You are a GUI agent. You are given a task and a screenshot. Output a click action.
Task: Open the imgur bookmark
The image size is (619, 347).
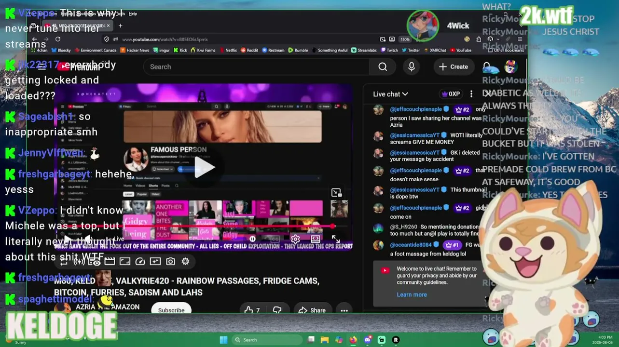pyautogui.click(x=161, y=50)
